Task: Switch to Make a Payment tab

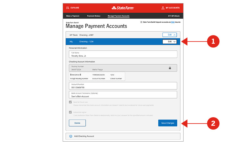Action: (73, 16)
